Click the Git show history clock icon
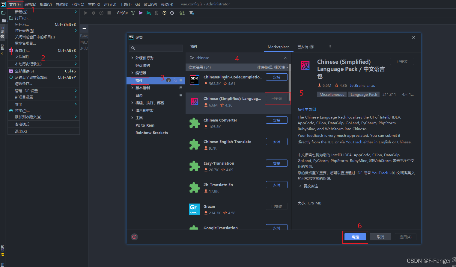This screenshot has width=456, height=267. point(164,13)
